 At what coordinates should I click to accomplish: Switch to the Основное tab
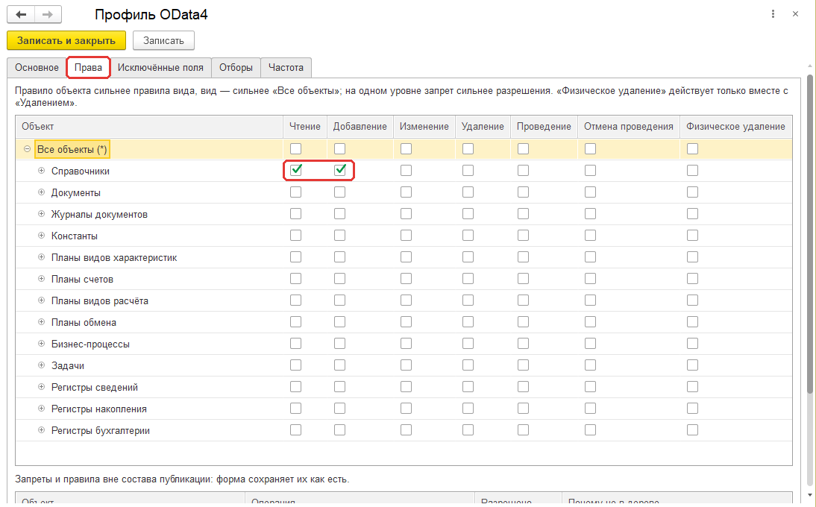coord(37,68)
